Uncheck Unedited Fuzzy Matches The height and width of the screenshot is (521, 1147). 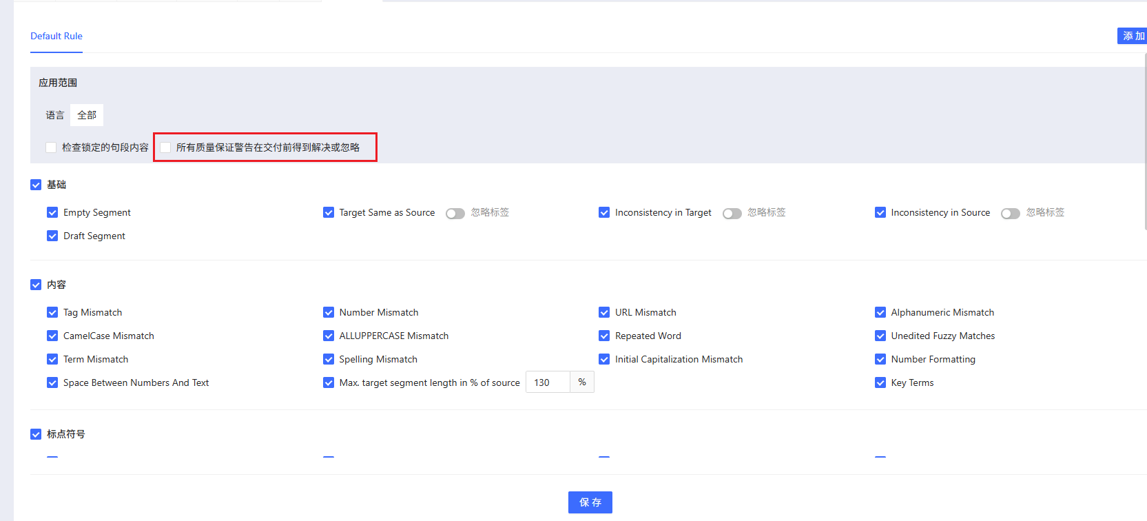pyautogui.click(x=880, y=336)
